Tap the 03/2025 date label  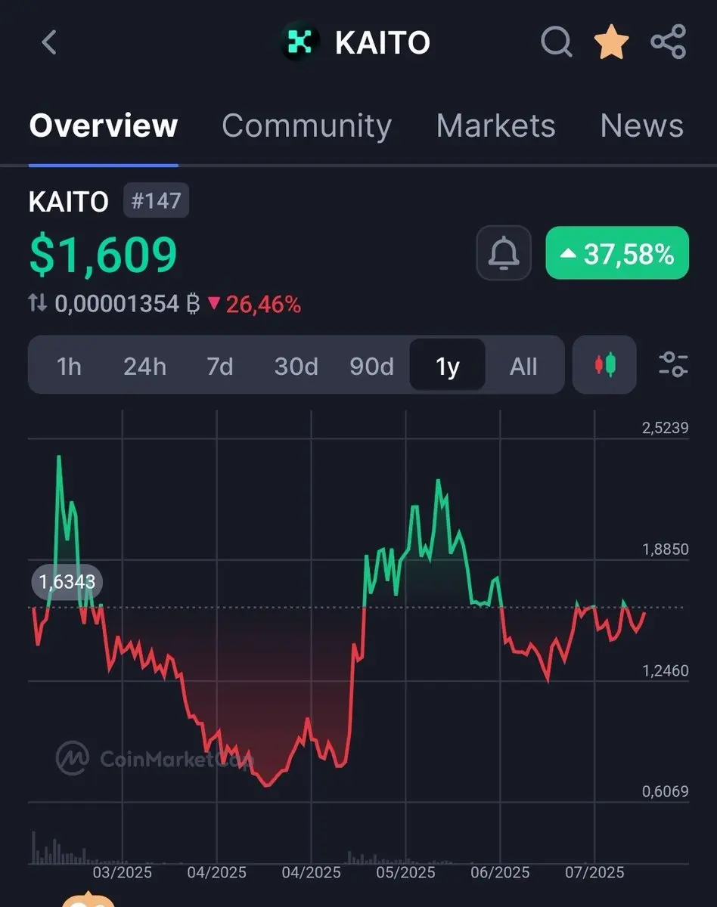pyautogui.click(x=123, y=873)
